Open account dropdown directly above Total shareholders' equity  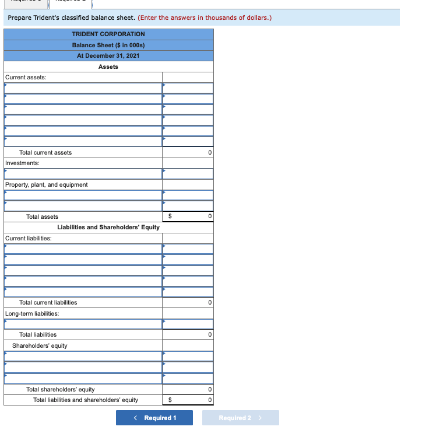[x=83, y=378]
